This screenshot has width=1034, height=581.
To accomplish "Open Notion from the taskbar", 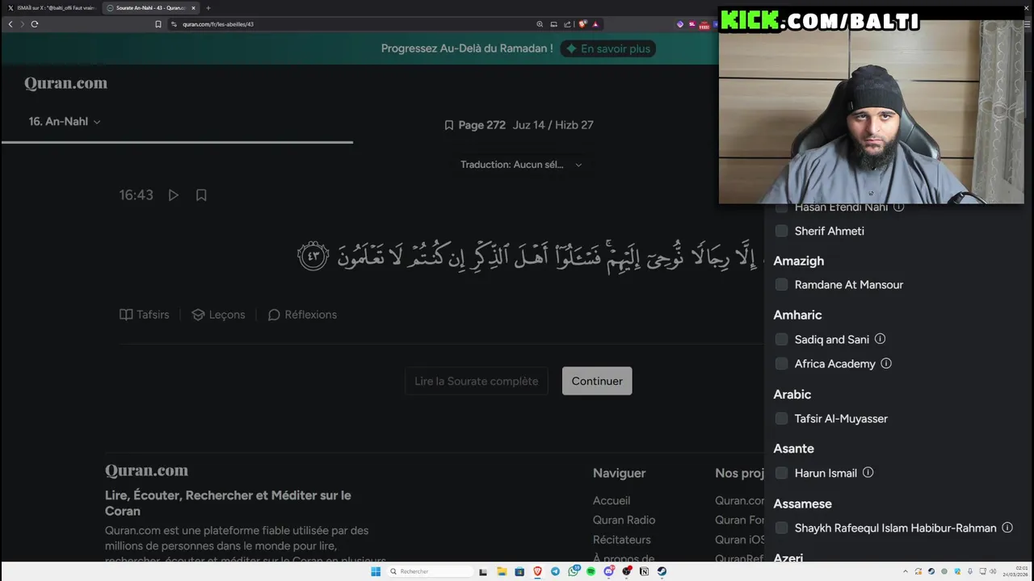I will 644,571.
